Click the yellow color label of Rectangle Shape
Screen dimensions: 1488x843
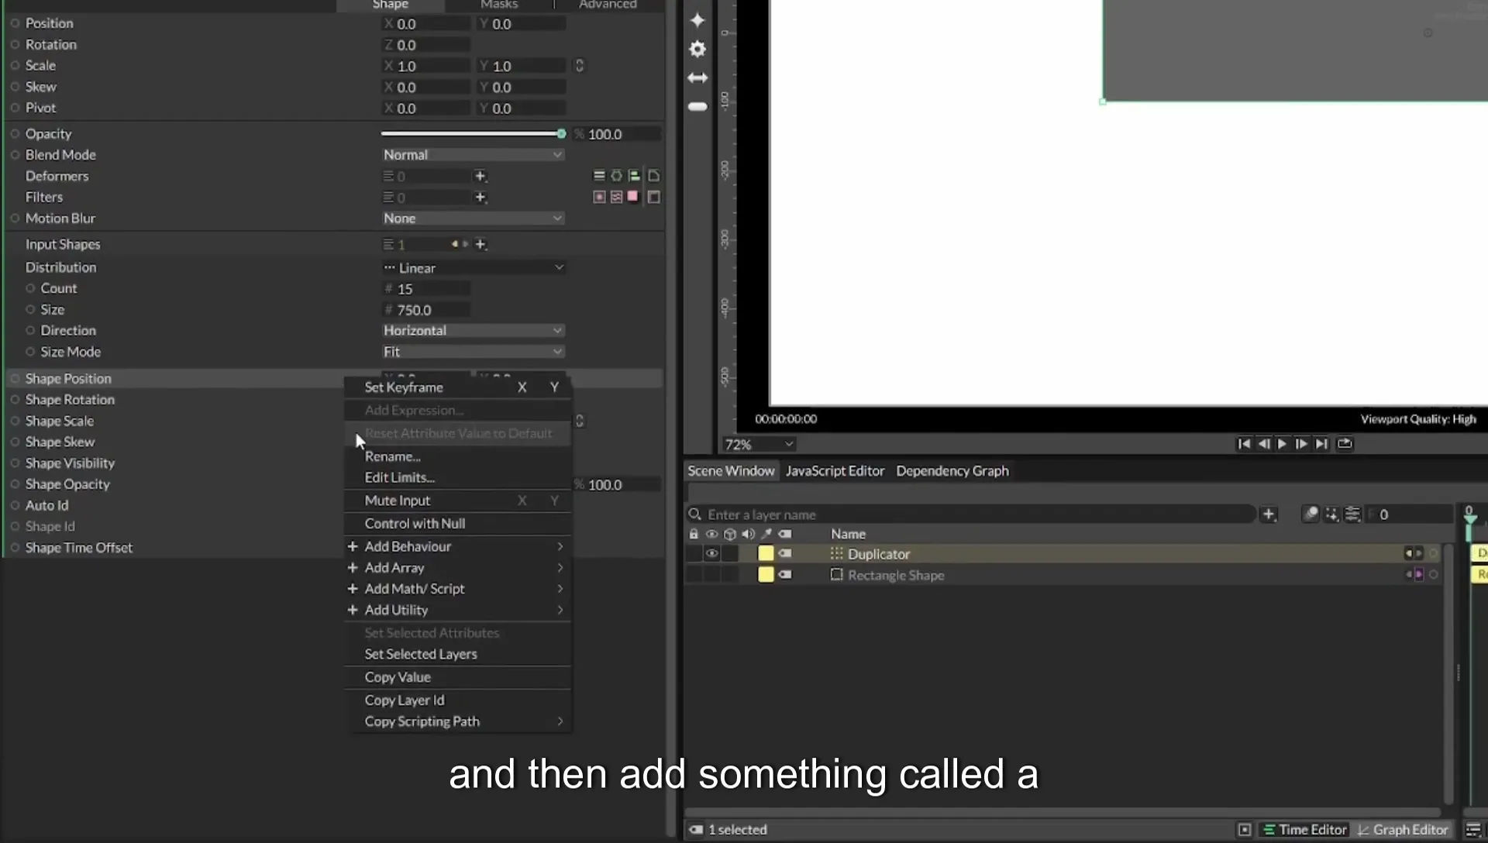pyautogui.click(x=766, y=575)
